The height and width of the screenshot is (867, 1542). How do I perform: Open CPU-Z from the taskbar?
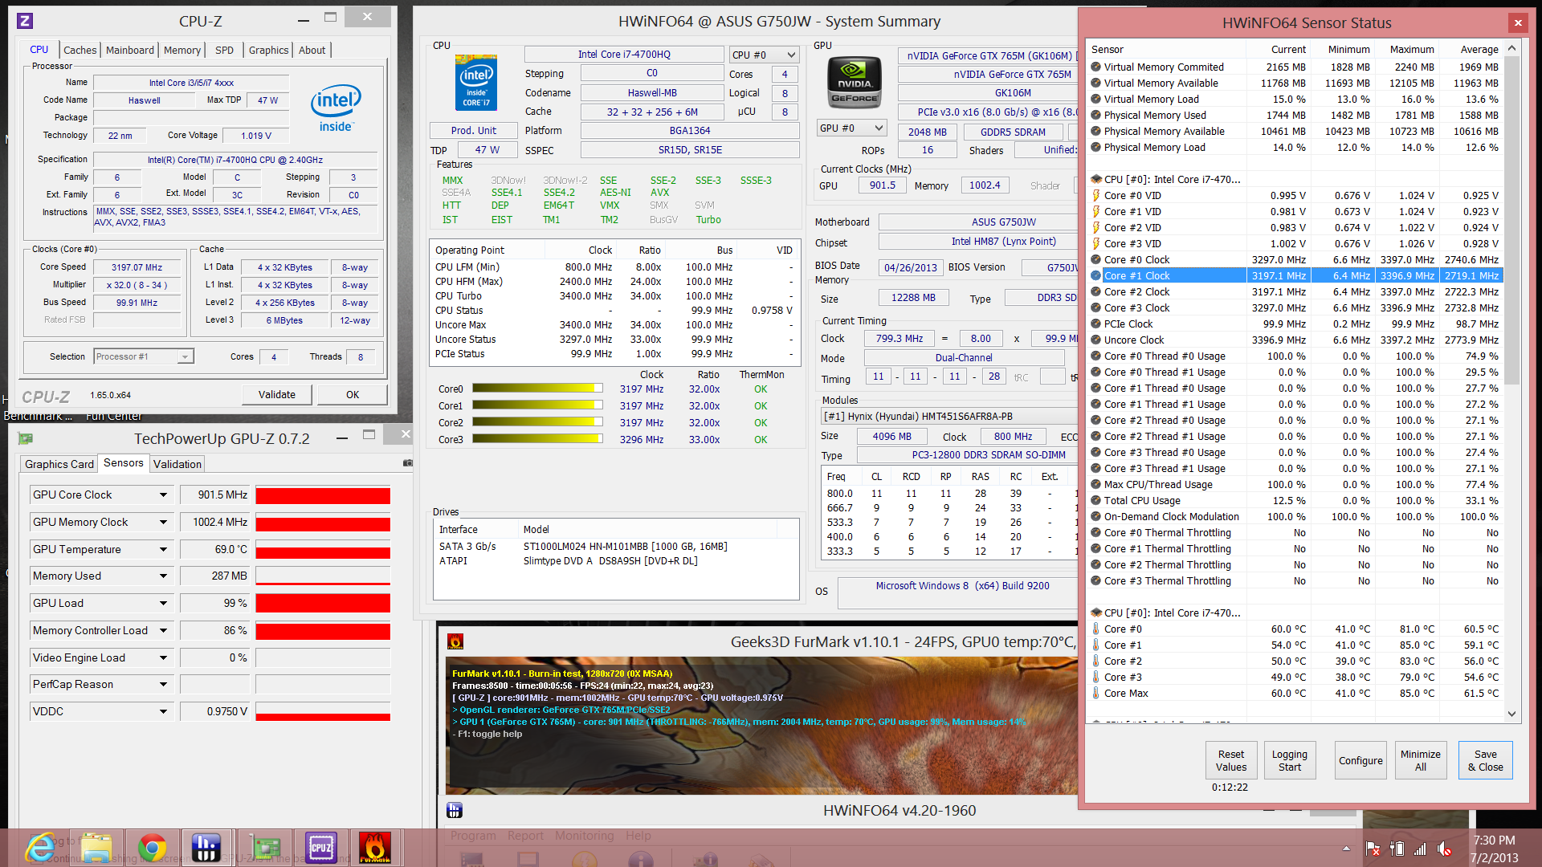click(x=320, y=848)
